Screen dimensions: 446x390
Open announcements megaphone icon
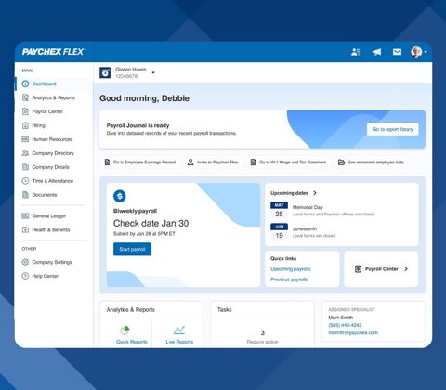(376, 52)
